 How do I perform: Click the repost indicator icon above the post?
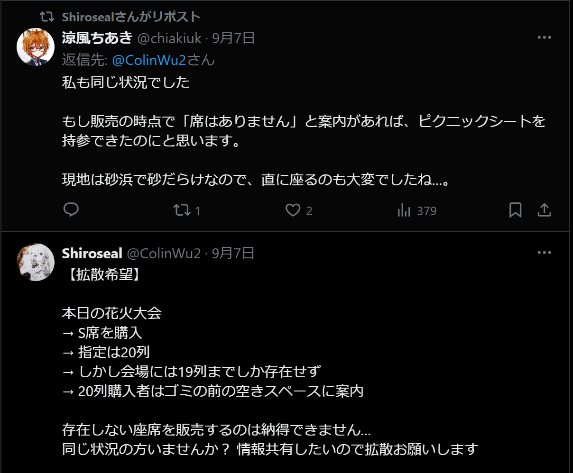point(46,17)
